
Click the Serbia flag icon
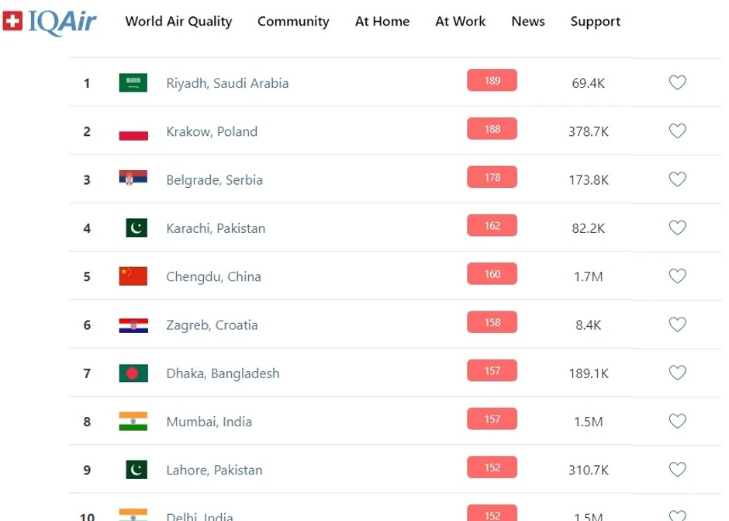click(x=133, y=179)
